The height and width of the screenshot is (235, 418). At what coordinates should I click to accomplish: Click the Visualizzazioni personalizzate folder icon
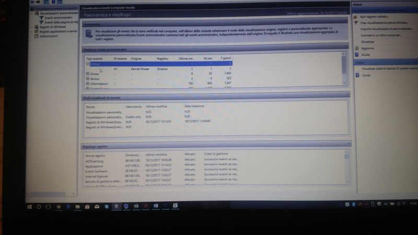click(37, 13)
